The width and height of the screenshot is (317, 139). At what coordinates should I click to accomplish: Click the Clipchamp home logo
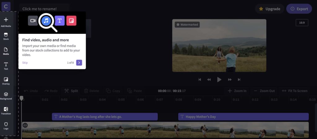6,6
